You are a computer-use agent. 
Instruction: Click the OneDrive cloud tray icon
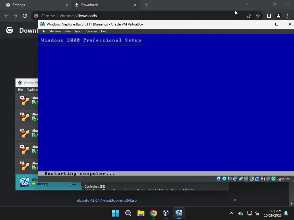click(241, 213)
